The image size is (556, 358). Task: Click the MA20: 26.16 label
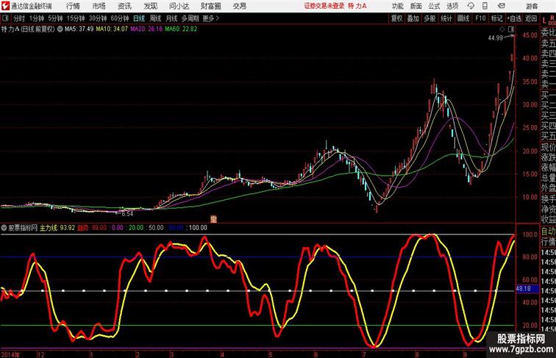click(x=146, y=29)
